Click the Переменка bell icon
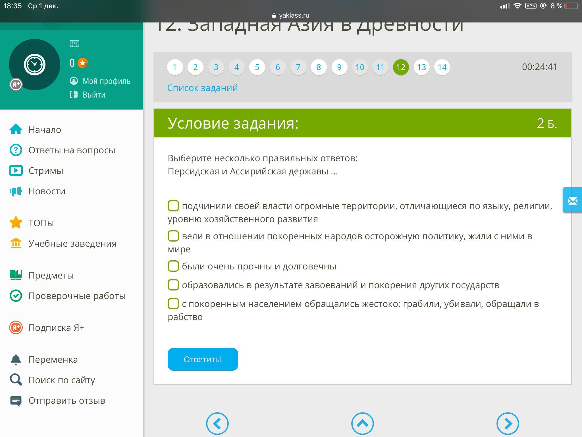 (16, 359)
